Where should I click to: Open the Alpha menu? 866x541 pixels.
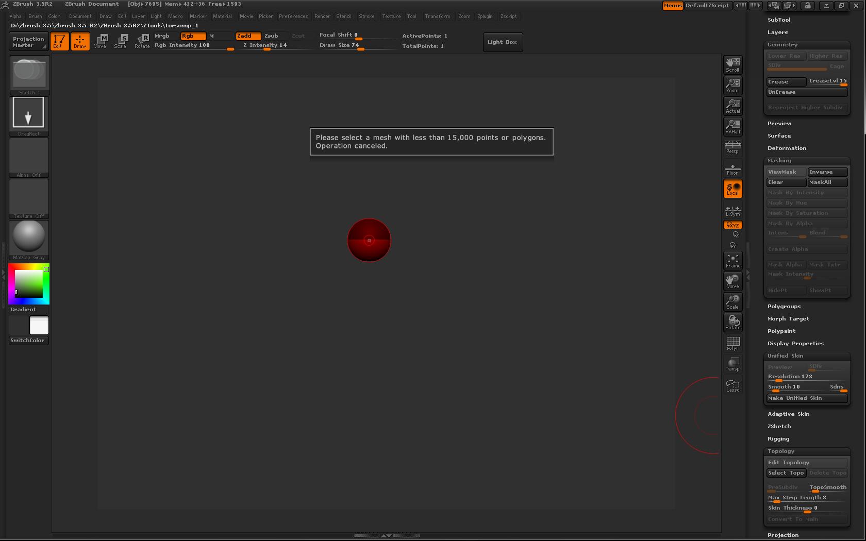[15, 16]
